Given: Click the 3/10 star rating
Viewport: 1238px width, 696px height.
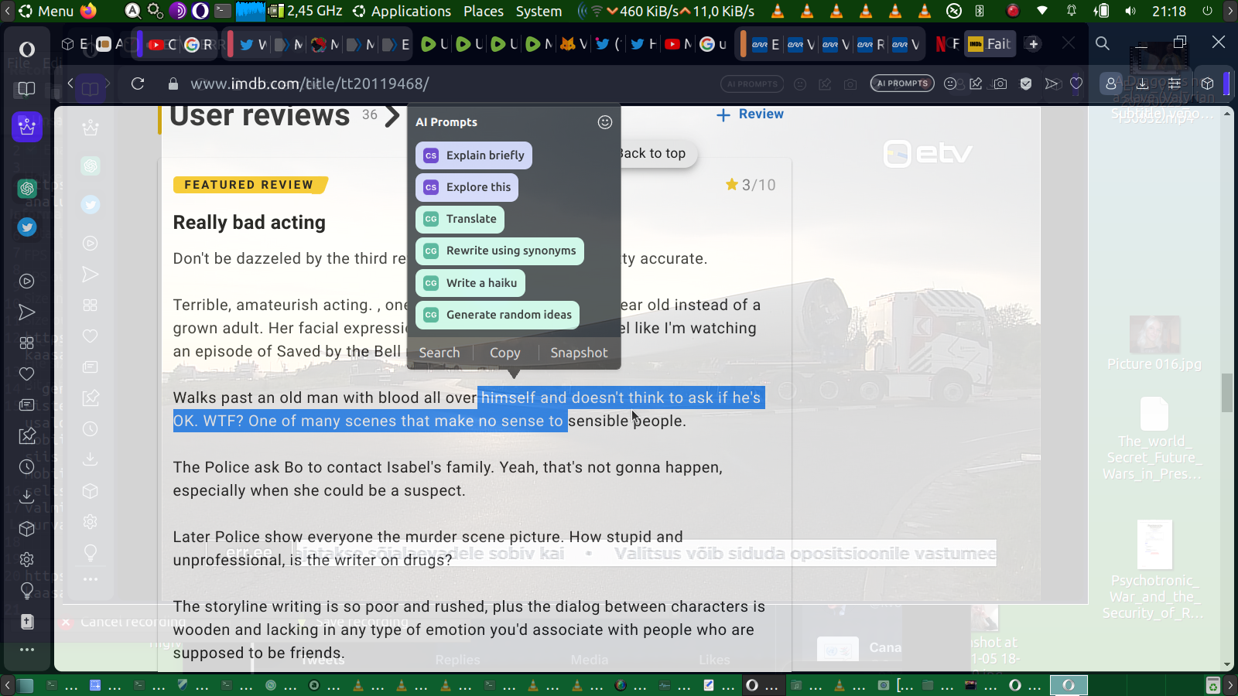Looking at the screenshot, I should click(x=751, y=185).
